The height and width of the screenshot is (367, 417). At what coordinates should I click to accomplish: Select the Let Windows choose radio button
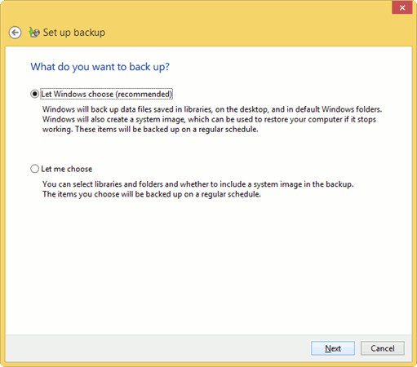[x=34, y=94]
